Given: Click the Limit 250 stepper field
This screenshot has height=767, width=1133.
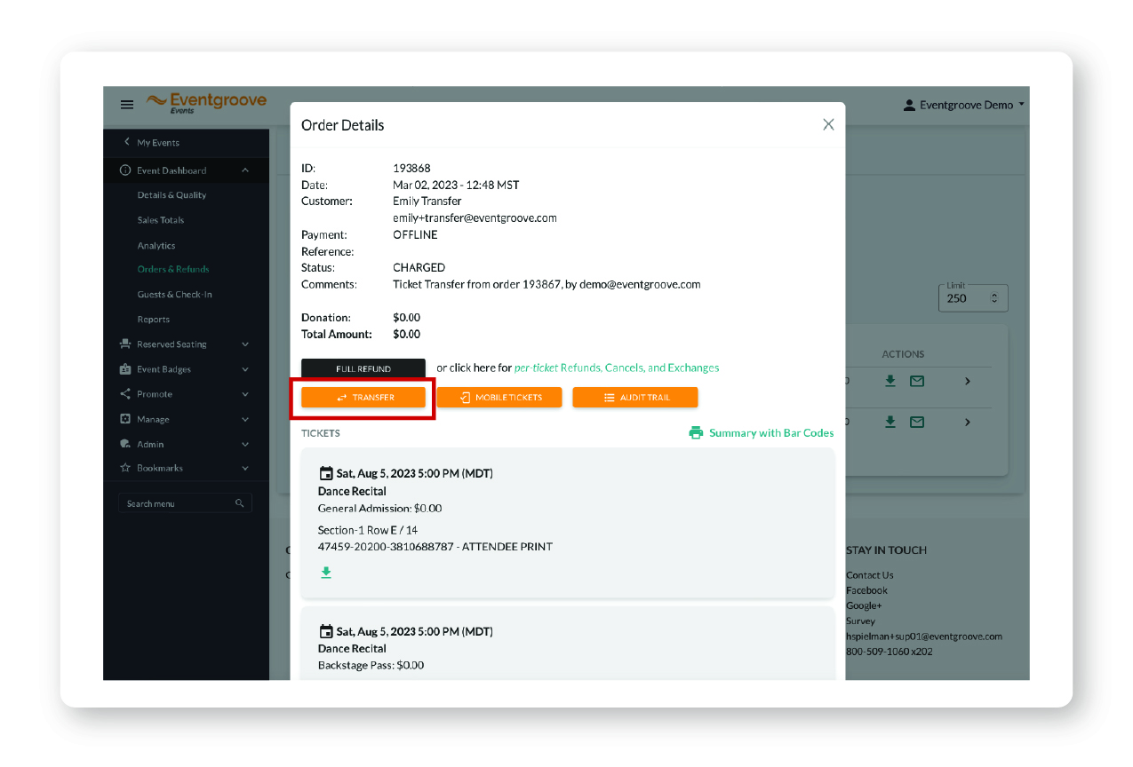Looking at the screenshot, I should [973, 297].
